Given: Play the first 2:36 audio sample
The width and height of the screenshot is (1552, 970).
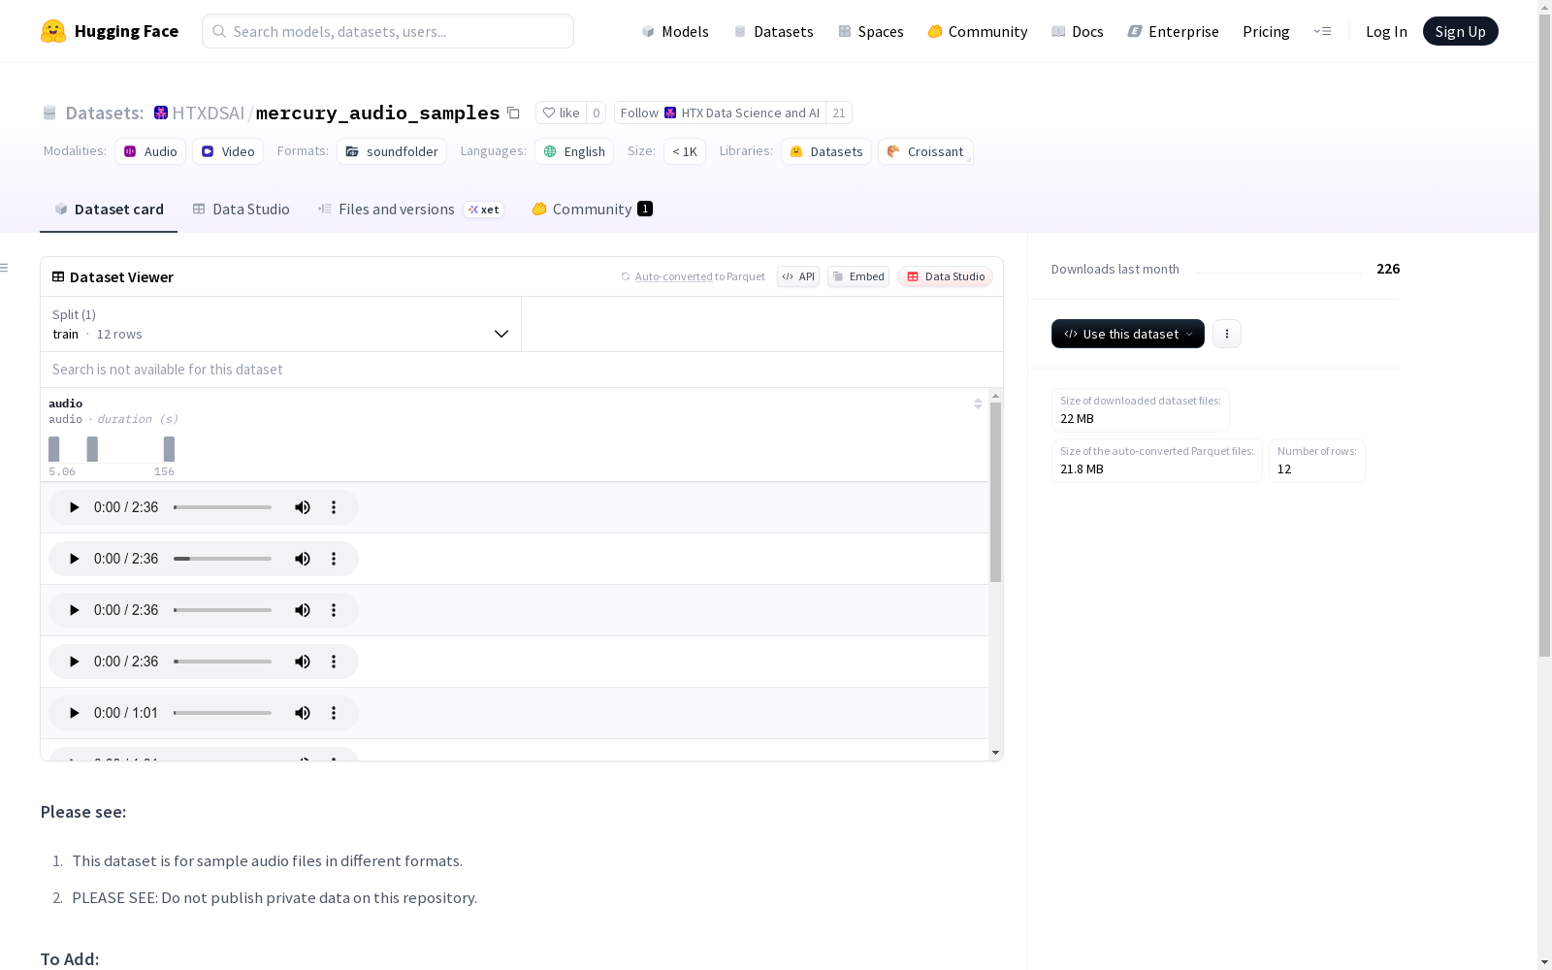Looking at the screenshot, I should click(x=74, y=507).
